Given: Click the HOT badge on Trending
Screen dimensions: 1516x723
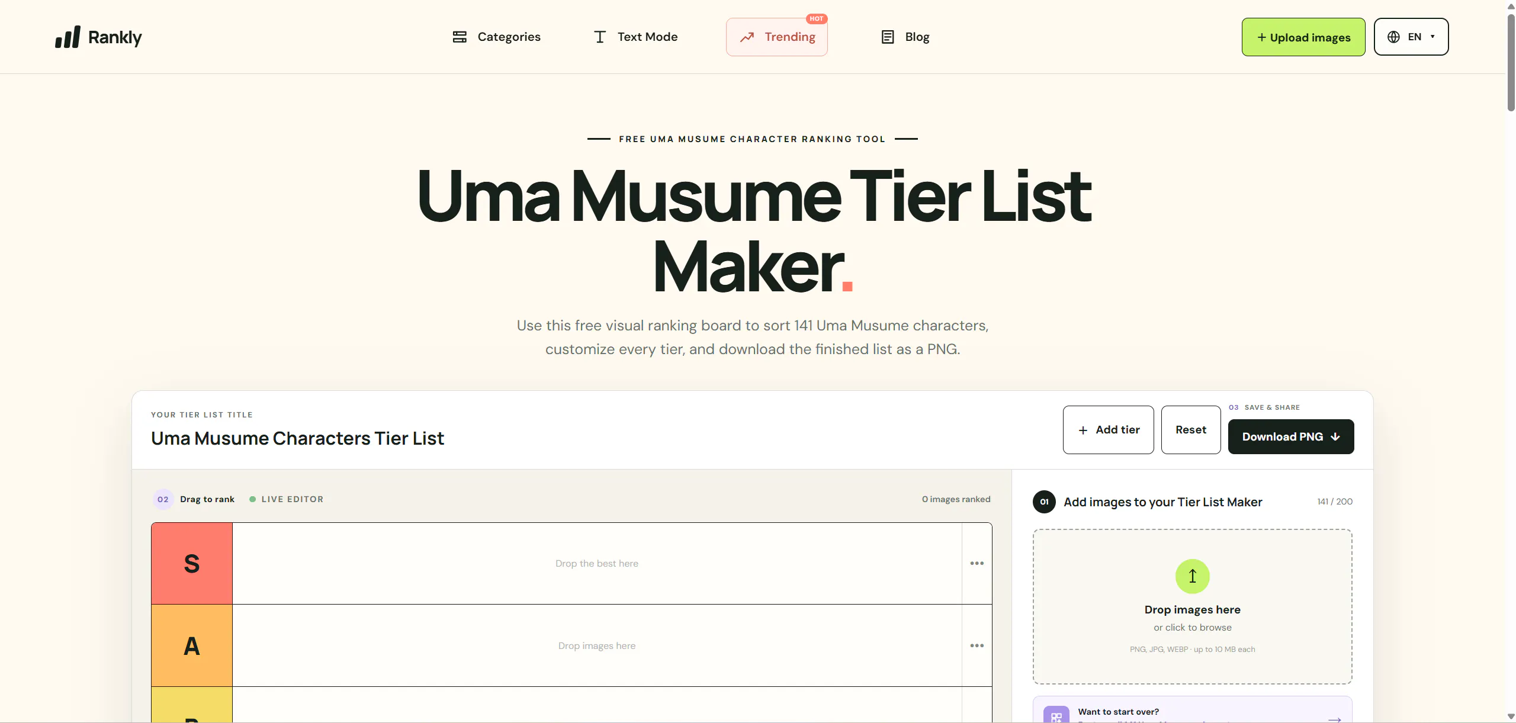Looking at the screenshot, I should 817,19.
